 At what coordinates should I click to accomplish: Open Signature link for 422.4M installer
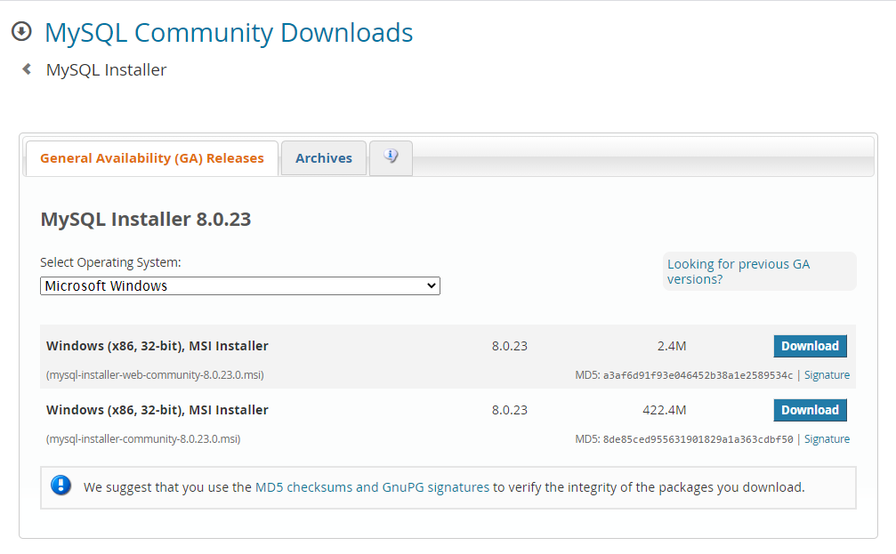click(827, 439)
